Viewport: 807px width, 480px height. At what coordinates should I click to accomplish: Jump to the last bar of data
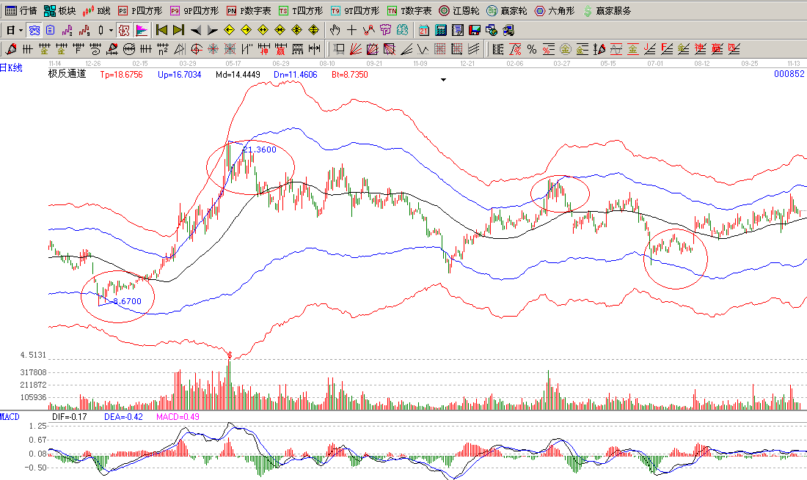(178, 31)
